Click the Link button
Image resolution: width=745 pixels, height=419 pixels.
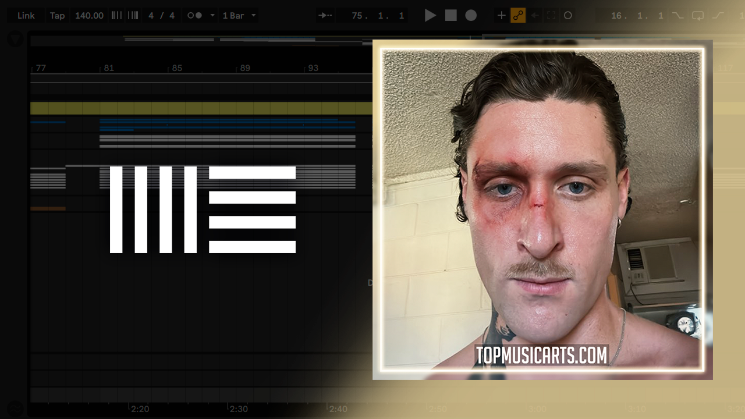tap(26, 16)
